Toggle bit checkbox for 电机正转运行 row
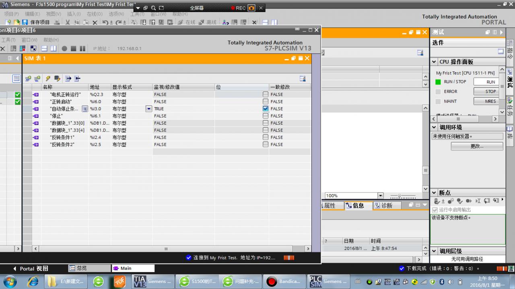This screenshot has width=515, height=289. [266, 94]
